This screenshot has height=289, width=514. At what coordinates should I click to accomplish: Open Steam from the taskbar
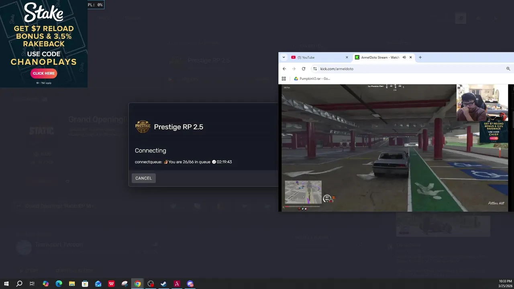[164, 284]
